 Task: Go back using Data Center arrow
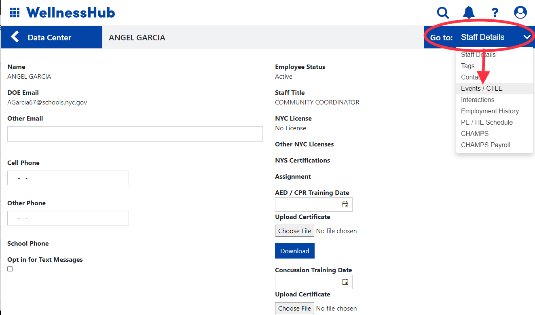pos(15,37)
